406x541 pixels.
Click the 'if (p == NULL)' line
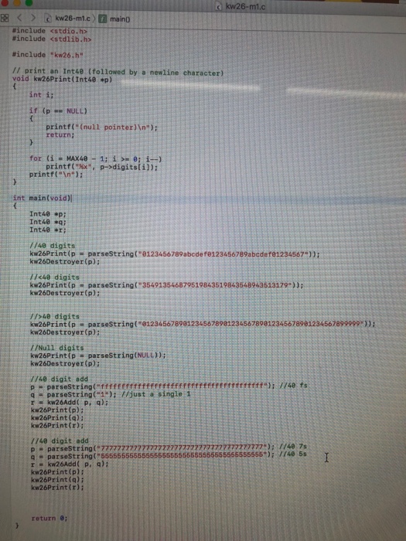tap(58, 111)
